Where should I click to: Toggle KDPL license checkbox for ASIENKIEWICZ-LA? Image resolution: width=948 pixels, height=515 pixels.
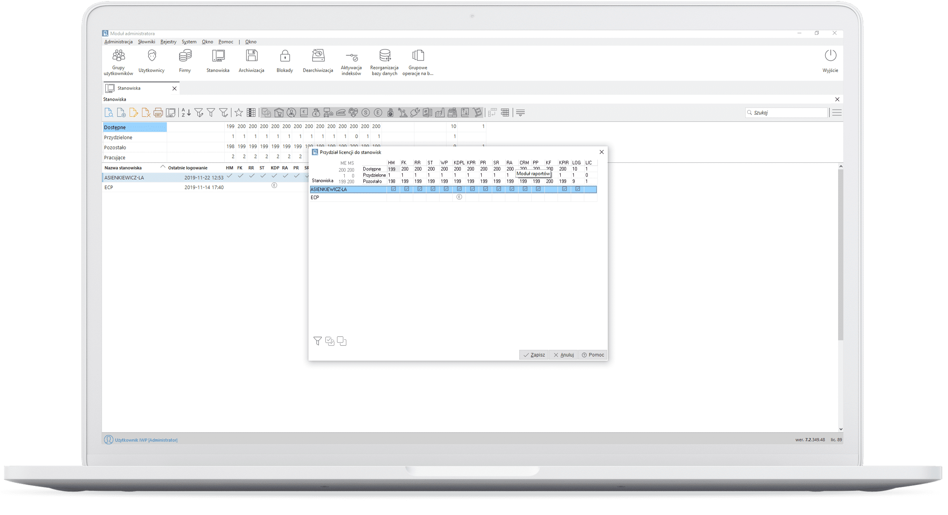[x=459, y=189]
